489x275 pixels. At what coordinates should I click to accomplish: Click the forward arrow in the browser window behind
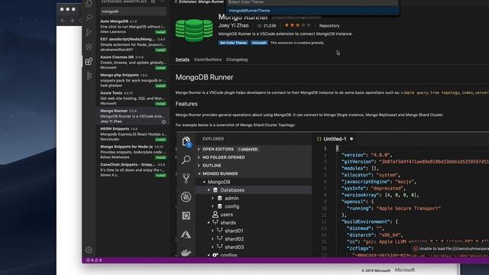click(72, 21)
